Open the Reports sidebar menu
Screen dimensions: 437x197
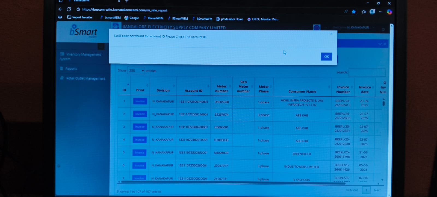[69, 69]
